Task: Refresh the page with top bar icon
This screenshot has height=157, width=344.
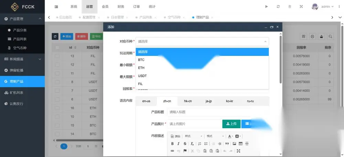Action: click(278, 7)
